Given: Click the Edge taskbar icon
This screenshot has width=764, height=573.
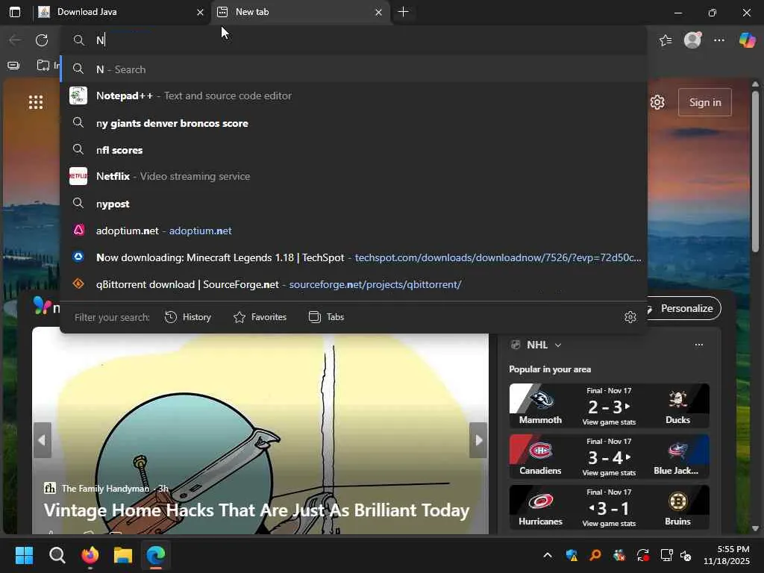Looking at the screenshot, I should coord(156,555).
